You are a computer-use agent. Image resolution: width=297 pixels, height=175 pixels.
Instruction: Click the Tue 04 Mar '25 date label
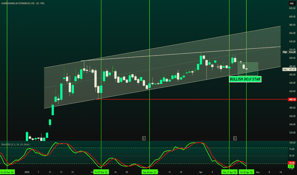click(150, 172)
